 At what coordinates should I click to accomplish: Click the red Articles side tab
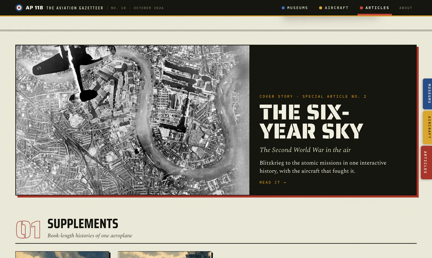[x=427, y=163]
